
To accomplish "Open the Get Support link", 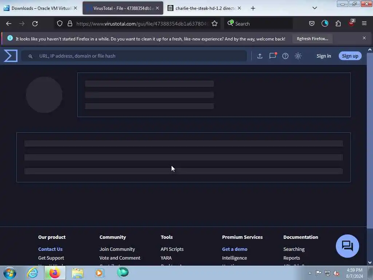I will [x=51, y=258].
